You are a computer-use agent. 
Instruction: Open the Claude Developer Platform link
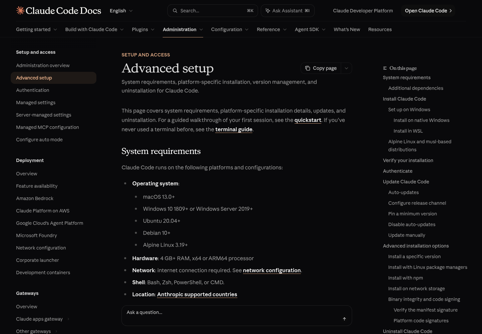point(363,11)
